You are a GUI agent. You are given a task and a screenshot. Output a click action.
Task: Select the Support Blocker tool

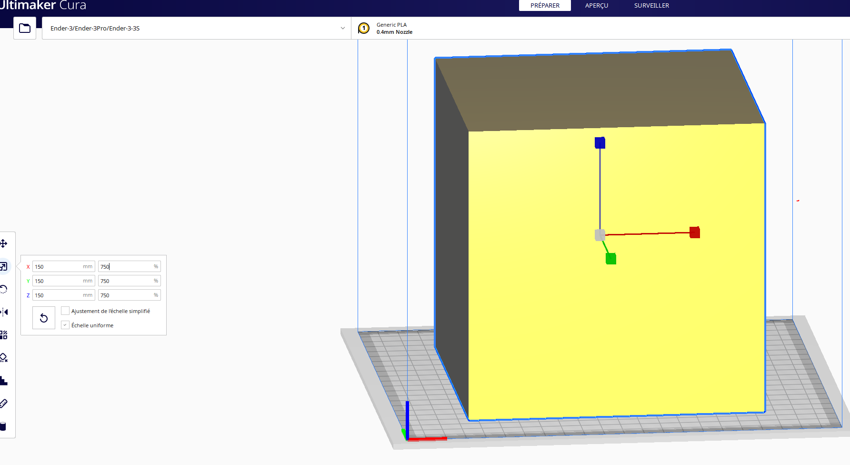pos(3,358)
